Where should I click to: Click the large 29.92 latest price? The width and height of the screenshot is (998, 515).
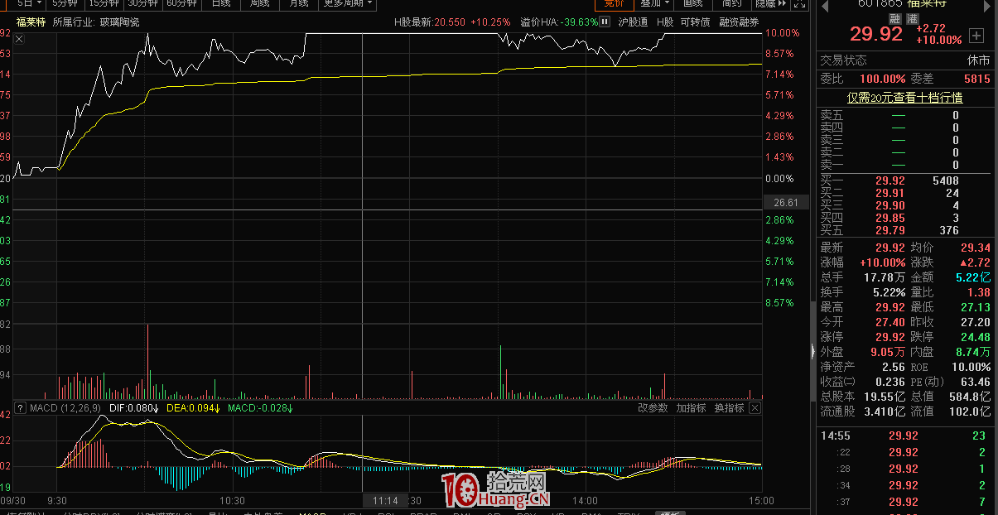875,34
